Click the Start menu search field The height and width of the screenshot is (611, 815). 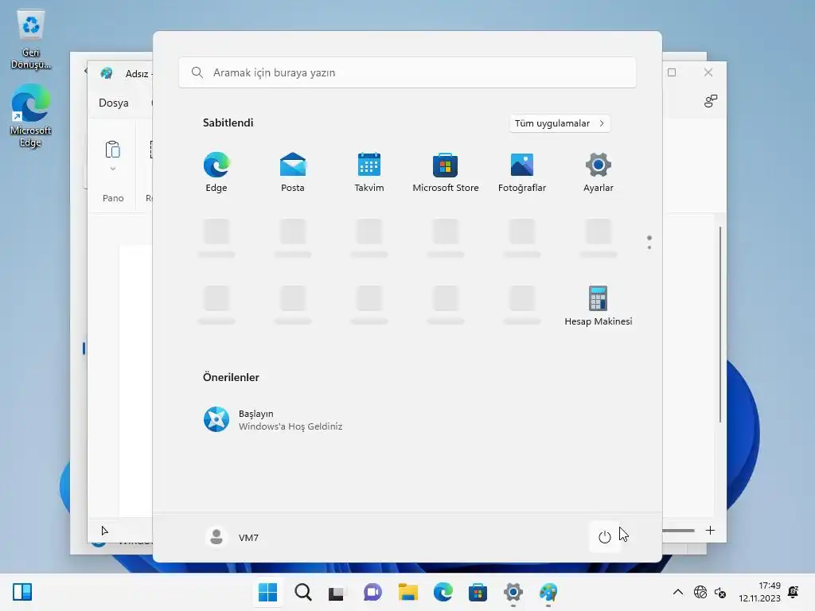(407, 72)
